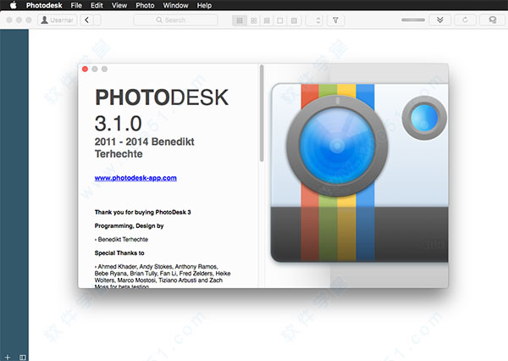The width and height of the screenshot is (508, 361).
Task: Open the Apple menu
Action: pos(13,5)
